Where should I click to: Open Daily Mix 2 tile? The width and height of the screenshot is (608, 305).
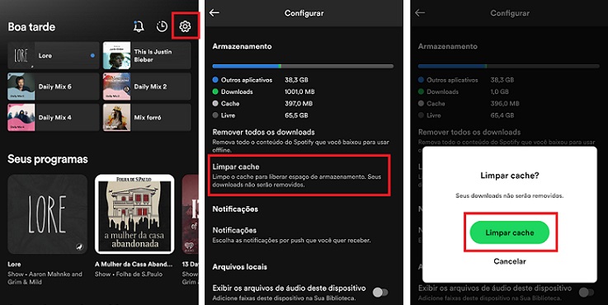147,87
